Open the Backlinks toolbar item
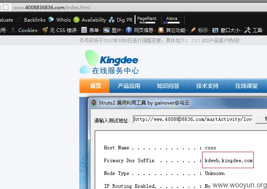The height and width of the screenshot is (189, 267). (35, 20)
